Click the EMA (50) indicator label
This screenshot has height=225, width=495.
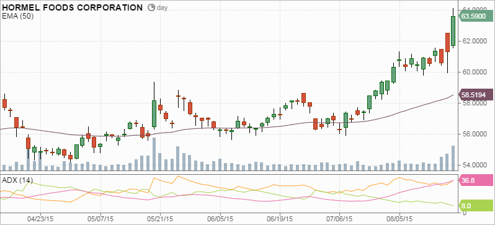coord(17,17)
